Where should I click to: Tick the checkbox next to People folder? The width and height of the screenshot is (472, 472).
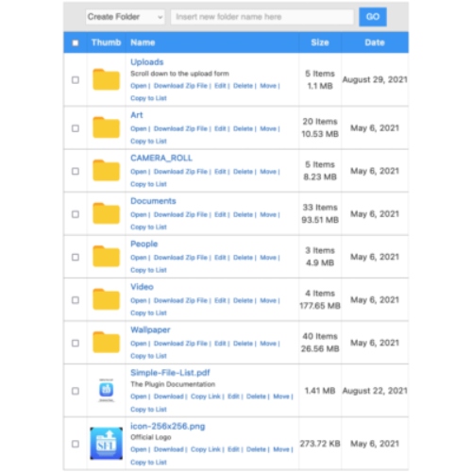coord(76,257)
